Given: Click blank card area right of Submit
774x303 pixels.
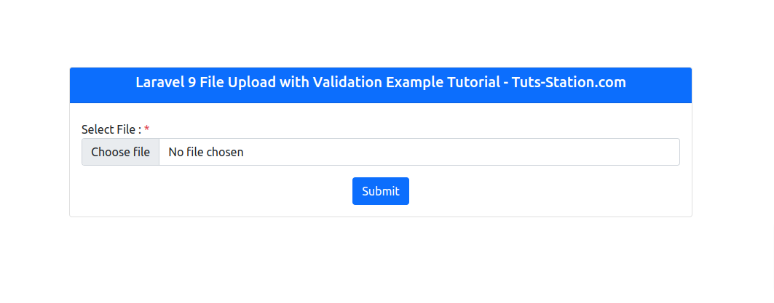Looking at the screenshot, I should [546, 191].
